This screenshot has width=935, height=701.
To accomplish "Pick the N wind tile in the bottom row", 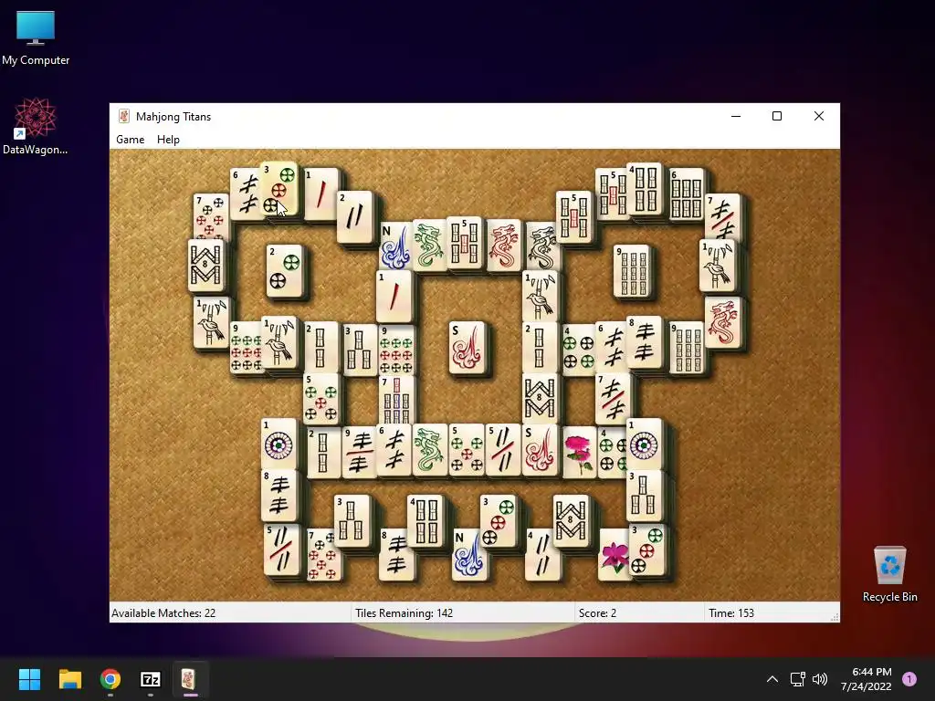I will [469, 554].
